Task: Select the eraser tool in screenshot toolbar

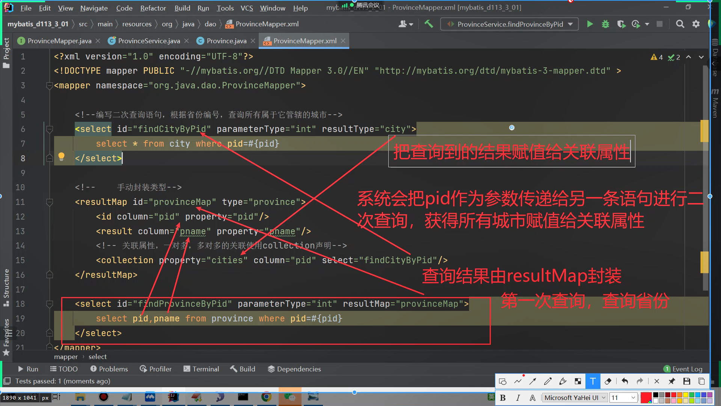Action: coord(608,381)
